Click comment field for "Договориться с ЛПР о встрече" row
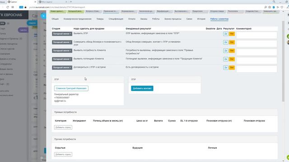Viewport: 289px width, 162px height. point(256,69)
